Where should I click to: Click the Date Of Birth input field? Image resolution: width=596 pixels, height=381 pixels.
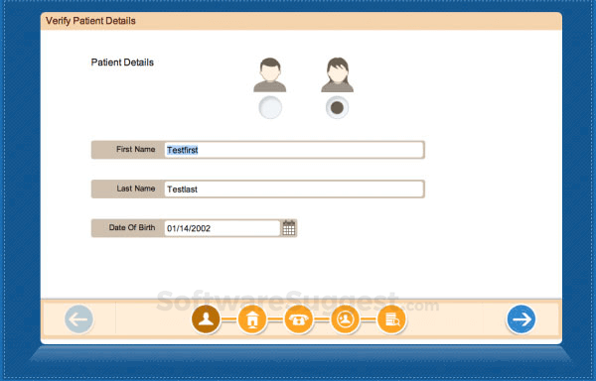click(223, 228)
